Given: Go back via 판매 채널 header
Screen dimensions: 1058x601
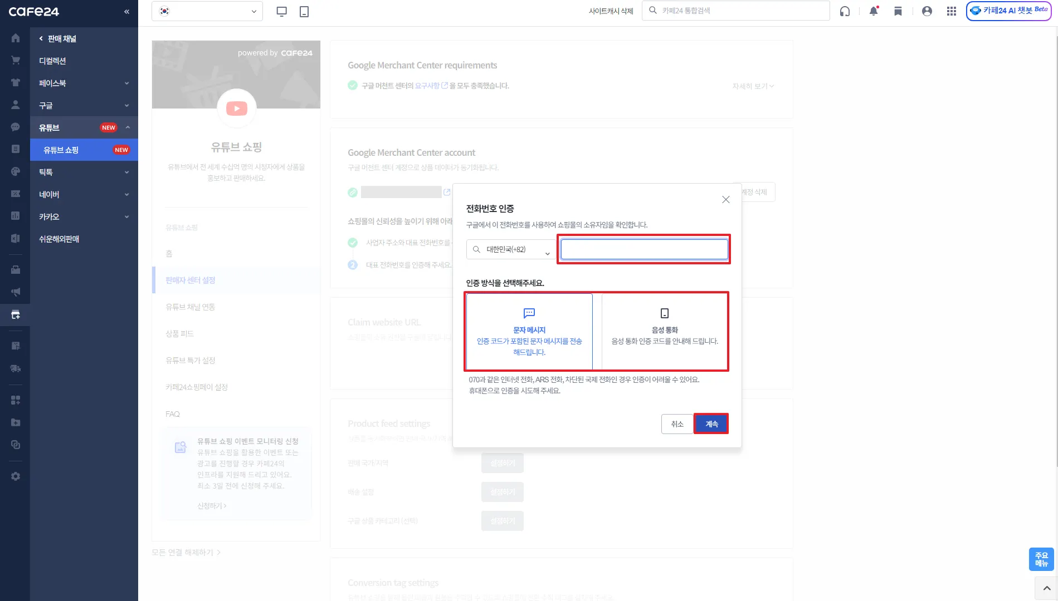Looking at the screenshot, I should 58,38.
